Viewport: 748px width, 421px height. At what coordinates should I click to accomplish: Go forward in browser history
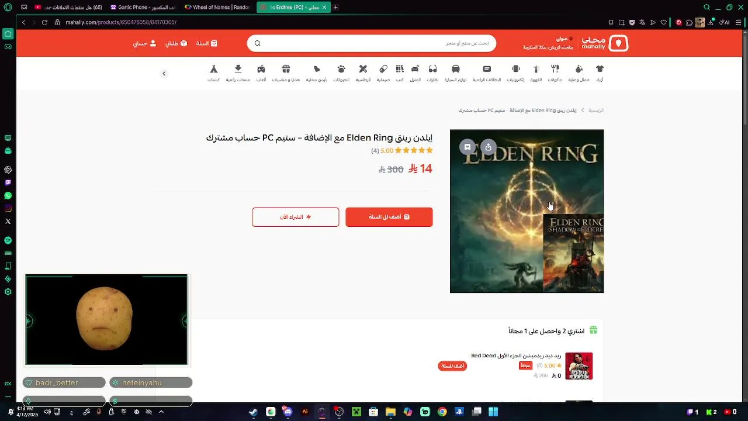click(x=34, y=22)
